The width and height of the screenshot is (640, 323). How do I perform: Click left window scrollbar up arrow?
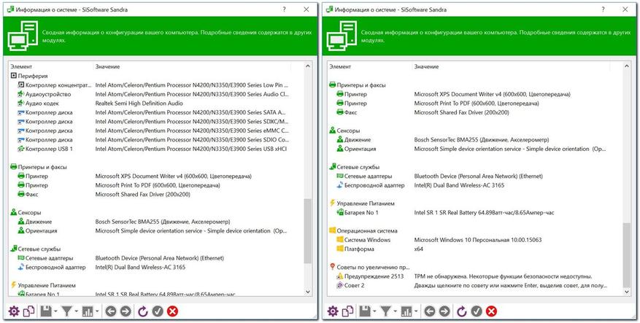coord(308,66)
